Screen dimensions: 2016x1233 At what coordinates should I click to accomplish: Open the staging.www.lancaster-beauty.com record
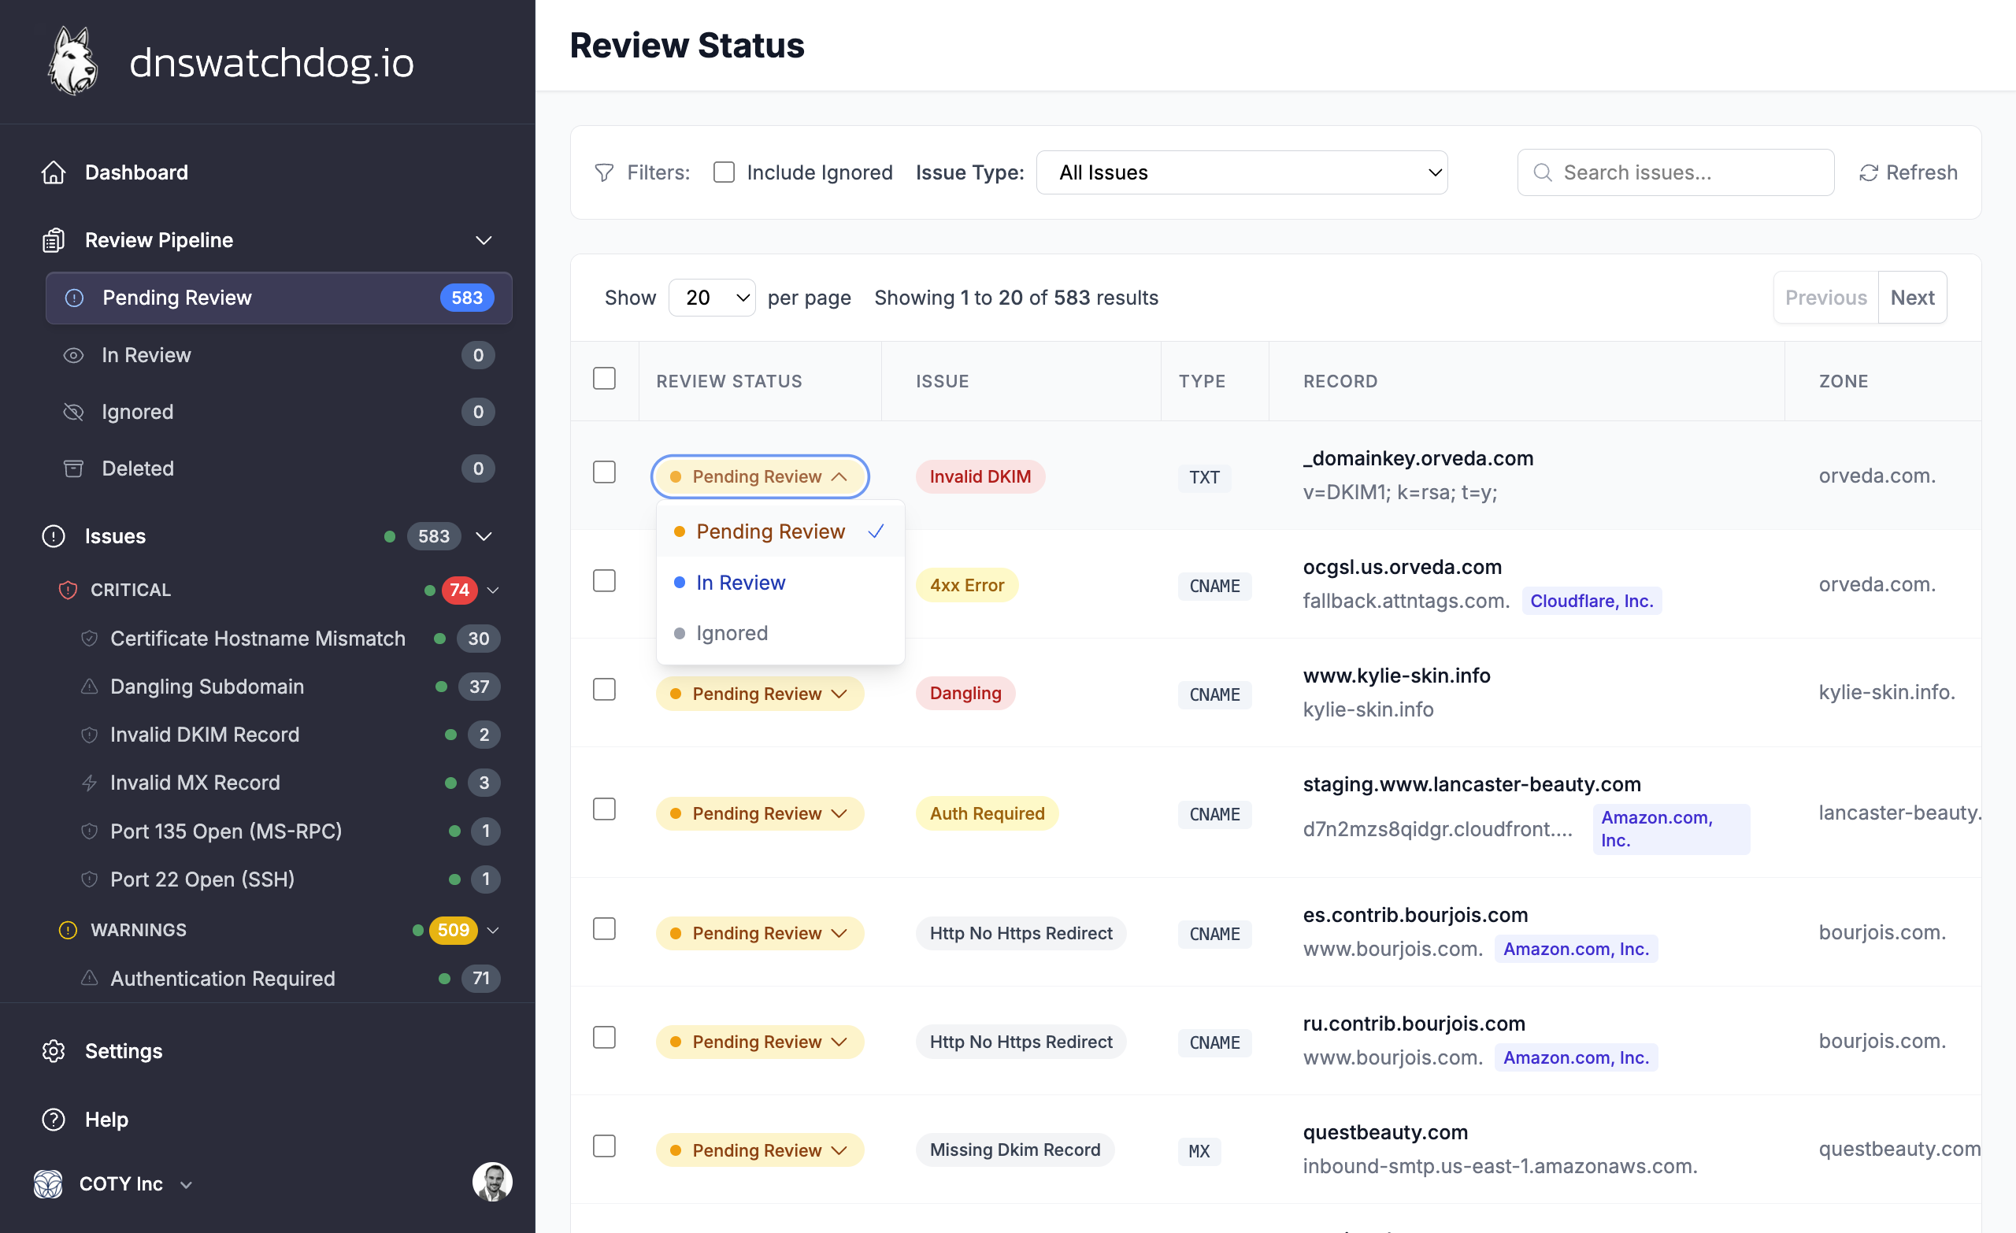pos(1472,784)
